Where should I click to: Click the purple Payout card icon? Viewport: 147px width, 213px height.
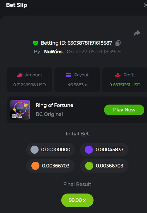pyautogui.click(x=68, y=75)
